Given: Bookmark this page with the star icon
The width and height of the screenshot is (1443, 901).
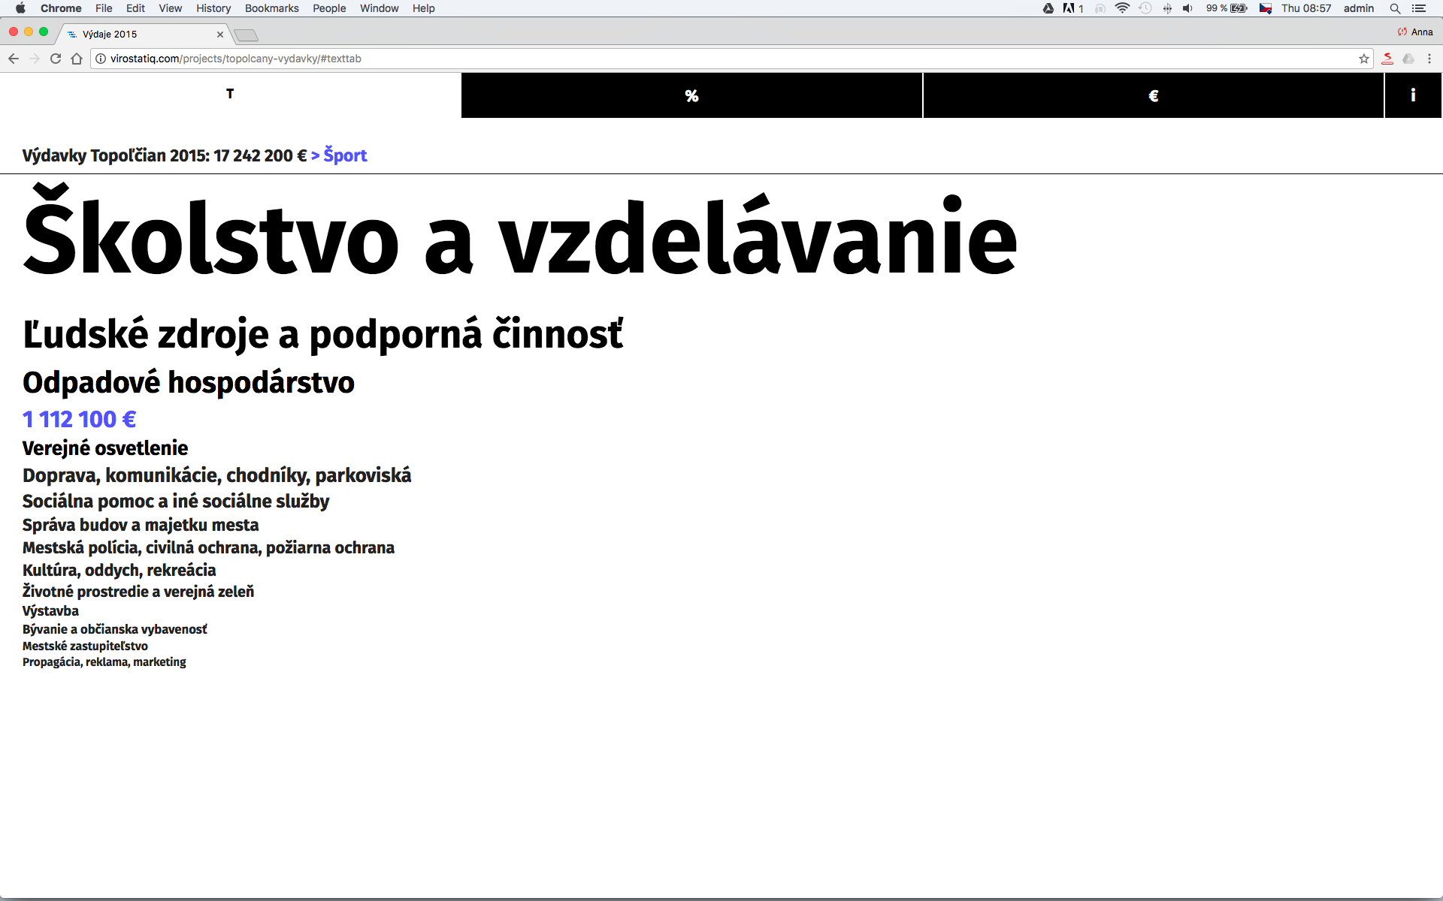Looking at the screenshot, I should click(1363, 59).
